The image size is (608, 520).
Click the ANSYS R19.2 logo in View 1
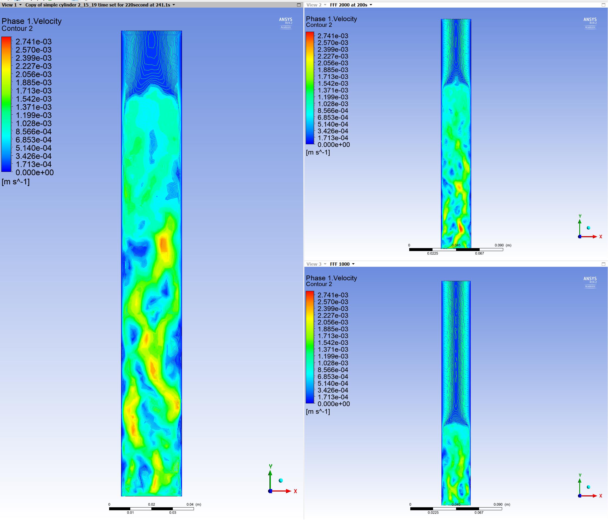(285, 23)
